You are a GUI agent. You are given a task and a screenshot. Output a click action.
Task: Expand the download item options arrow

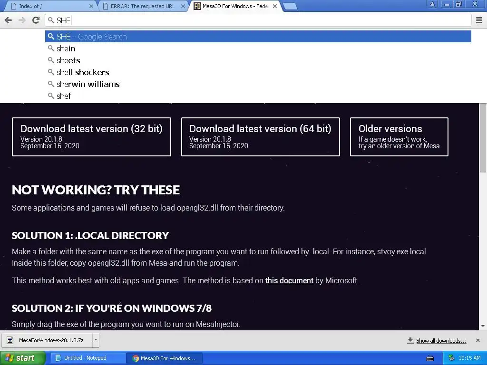click(x=96, y=340)
